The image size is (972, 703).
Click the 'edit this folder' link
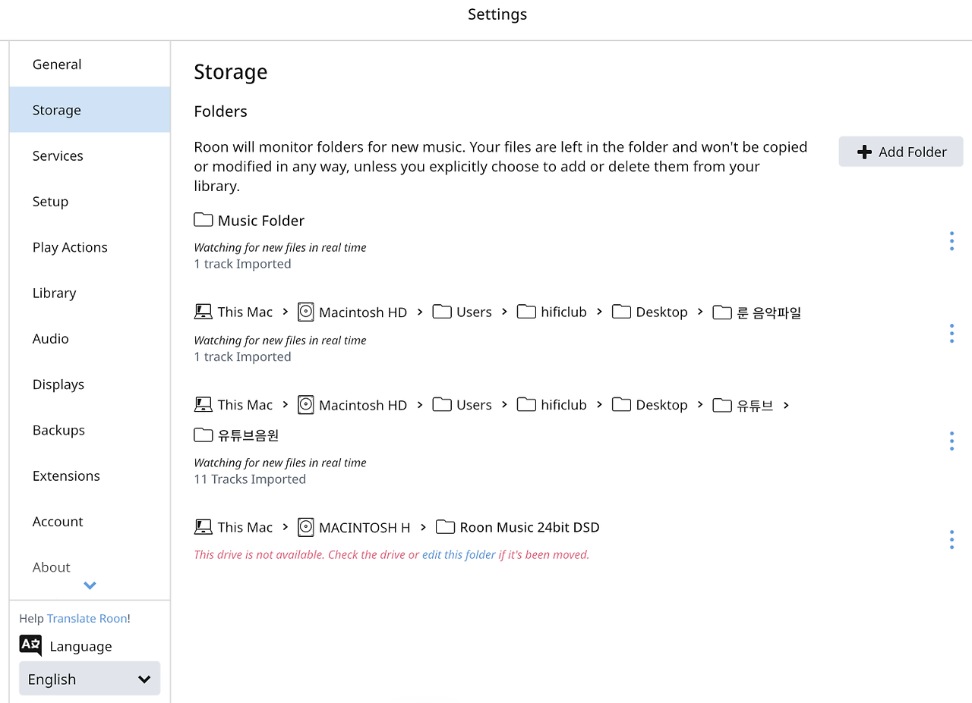459,555
